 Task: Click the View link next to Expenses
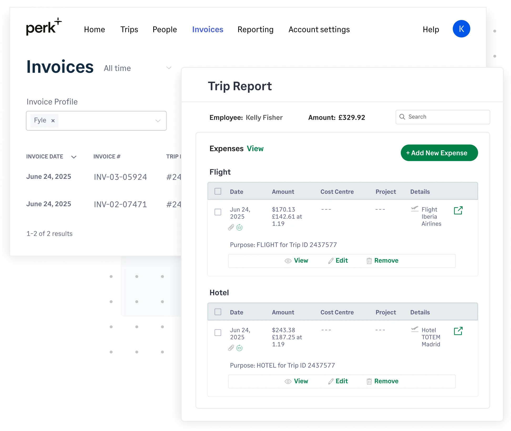(255, 148)
